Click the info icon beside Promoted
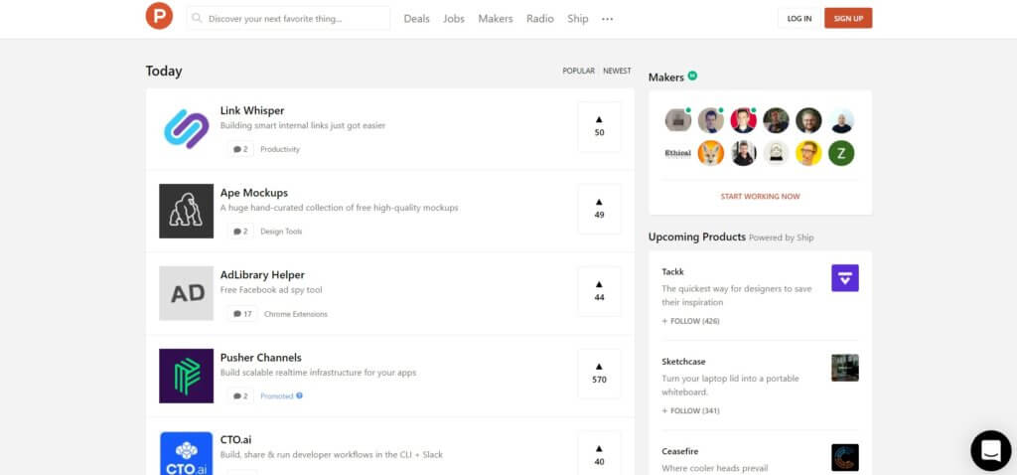Screen dimensions: 1017x475 tap(300, 396)
